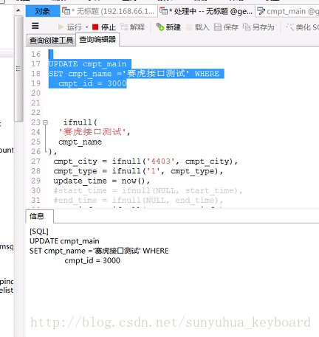Click the line 28 cmpt_type code
This screenshot has height=337, width=319.
coord(138,171)
